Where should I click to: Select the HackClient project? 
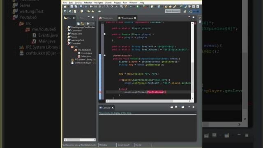point(75,34)
